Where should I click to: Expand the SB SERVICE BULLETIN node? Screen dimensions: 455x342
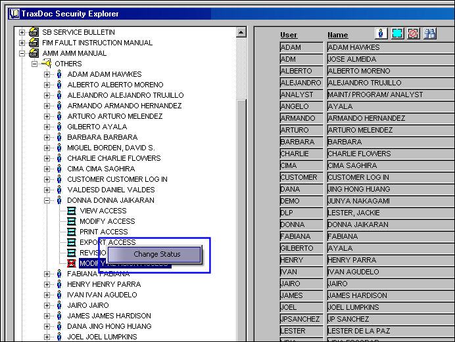[x=22, y=32]
